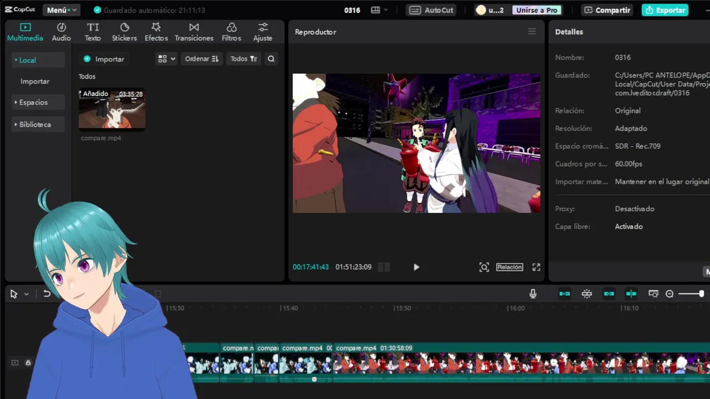The image size is (710, 399).
Task: Open the Ajuste panel
Action: tap(262, 32)
